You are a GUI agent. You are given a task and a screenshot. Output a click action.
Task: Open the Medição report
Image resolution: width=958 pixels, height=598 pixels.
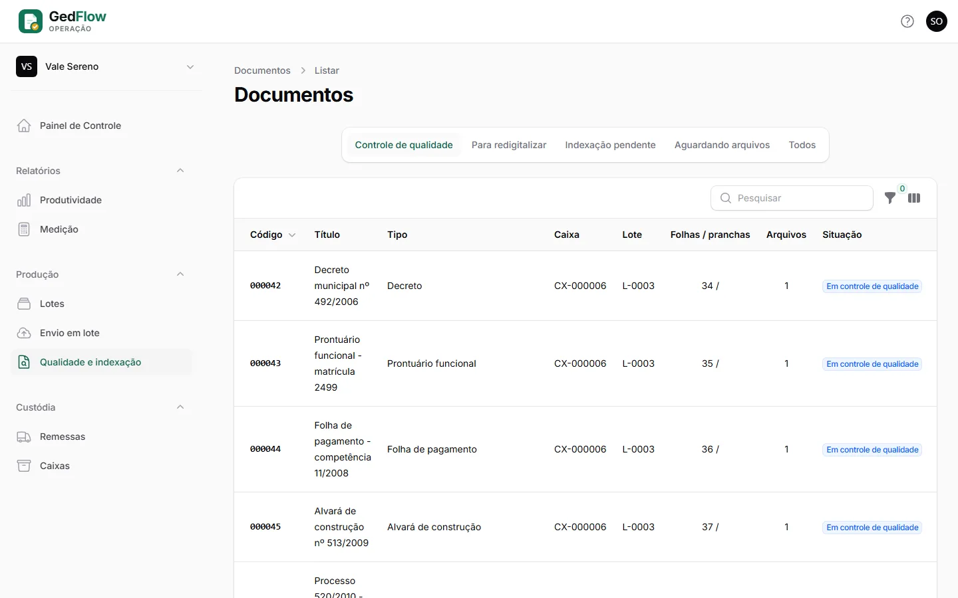[101, 229]
